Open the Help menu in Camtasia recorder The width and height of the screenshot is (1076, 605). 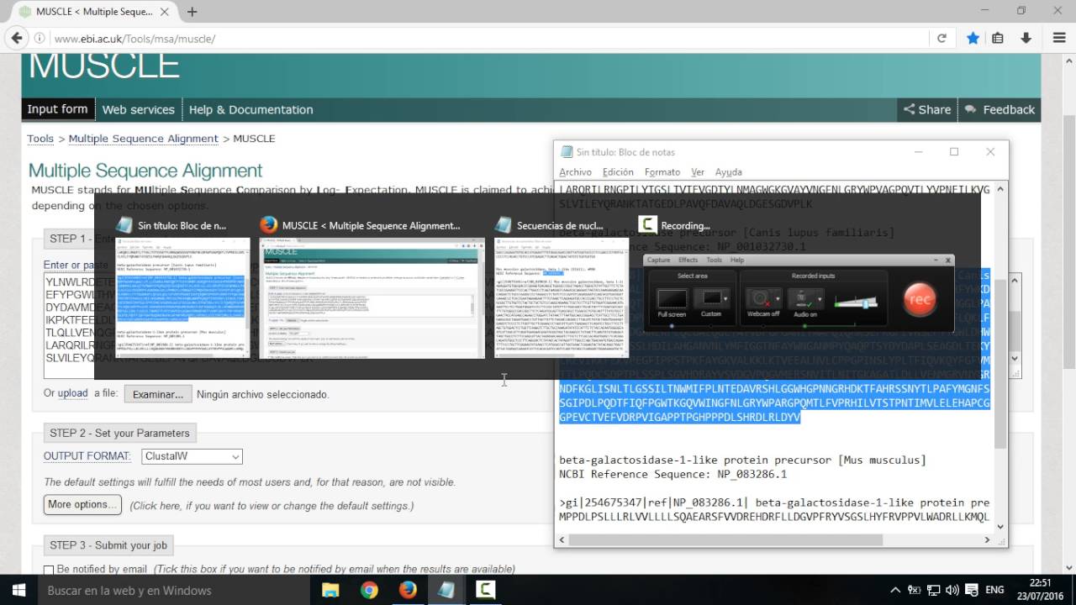tap(736, 260)
